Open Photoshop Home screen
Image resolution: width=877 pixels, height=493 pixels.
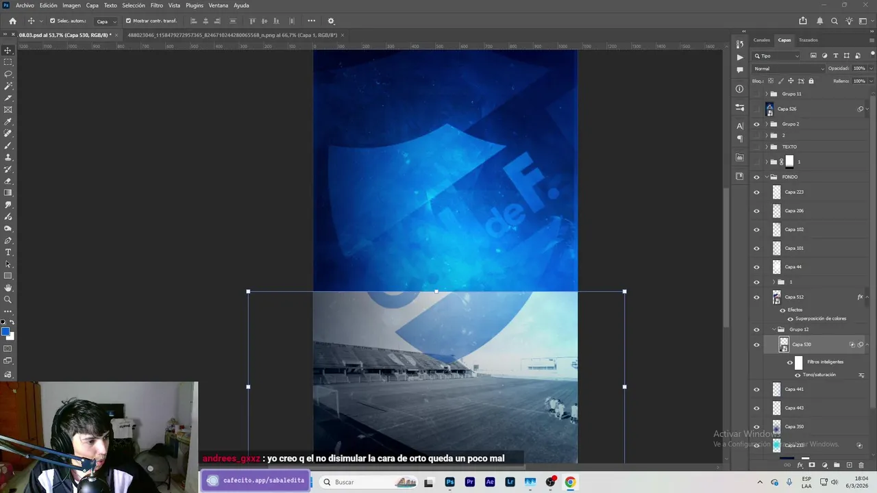click(x=12, y=21)
